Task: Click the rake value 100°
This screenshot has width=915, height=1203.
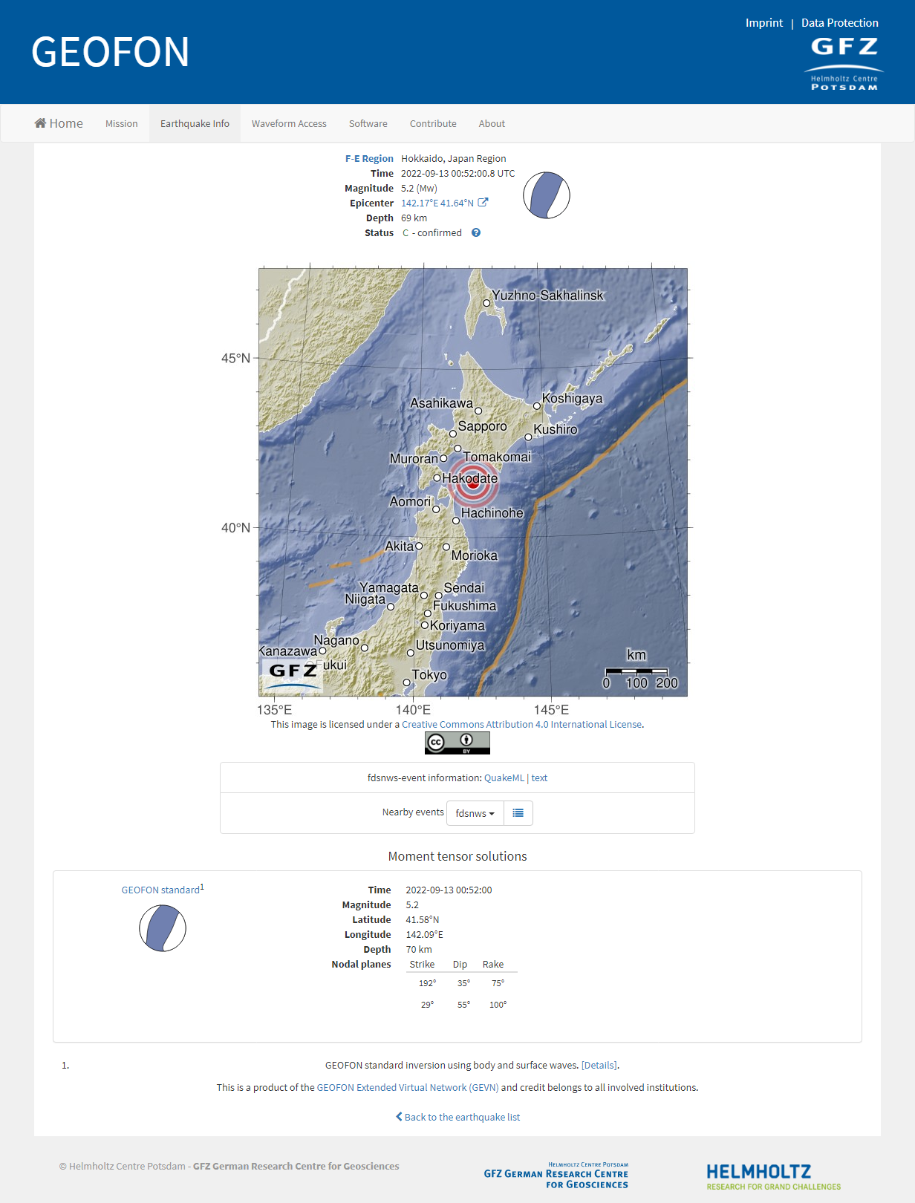Action: click(x=498, y=1005)
